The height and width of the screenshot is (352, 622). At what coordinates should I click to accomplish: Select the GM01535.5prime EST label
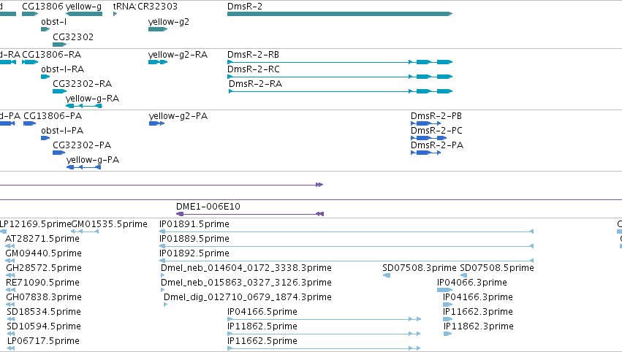click(110, 224)
